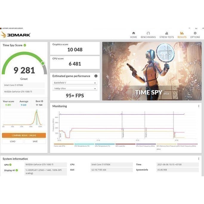Click the Best score info icon
Viewport: 204px width, 204px height.
pos(42,101)
